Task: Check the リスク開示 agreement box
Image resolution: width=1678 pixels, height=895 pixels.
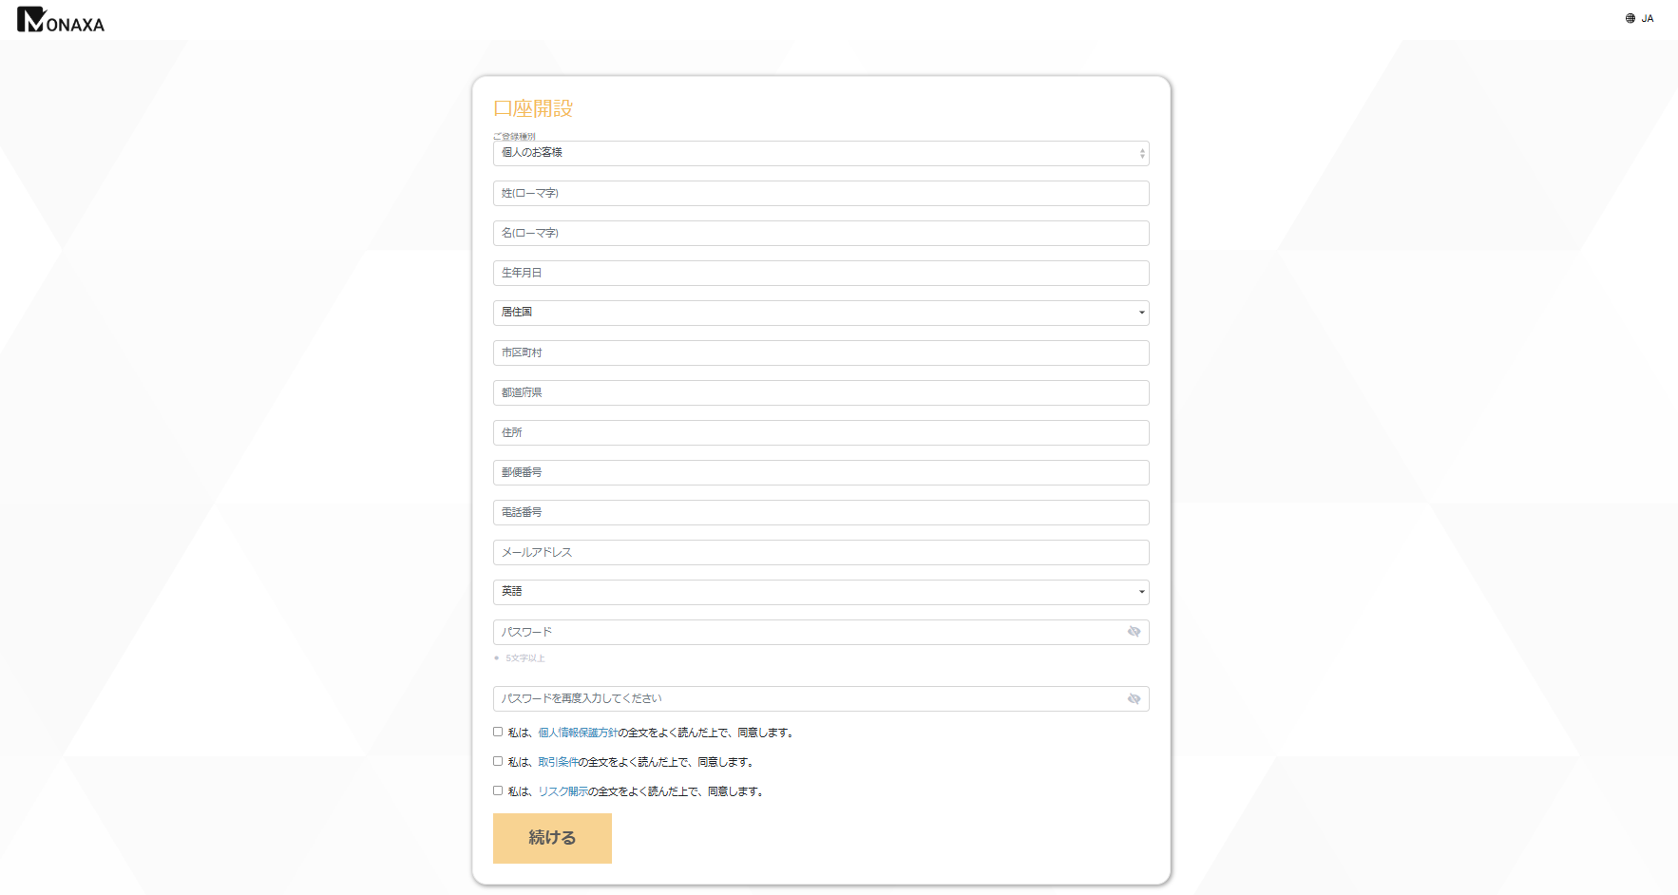Action: coord(498,790)
